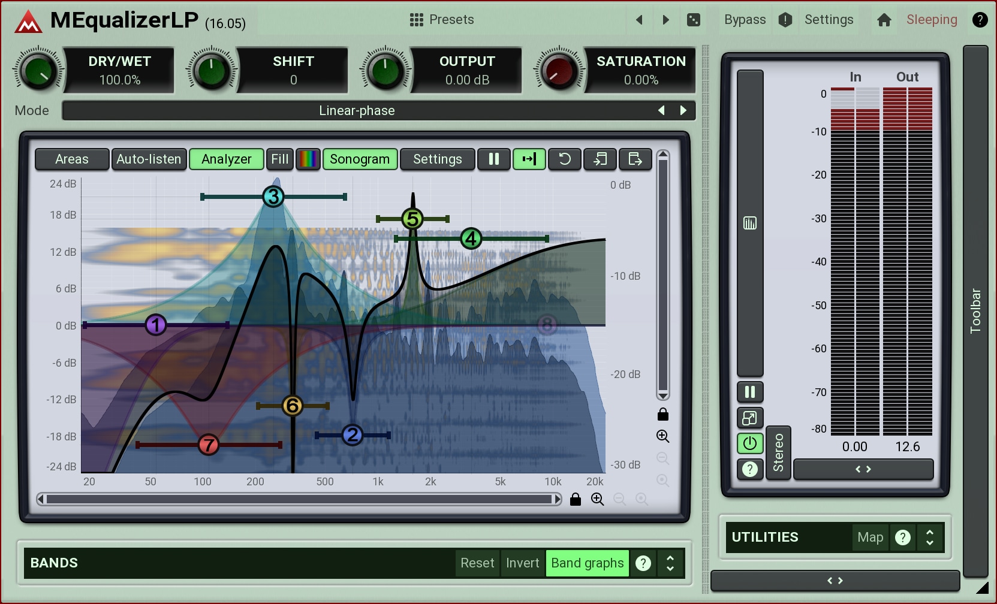This screenshot has width=997, height=604.
Task: Expand the Utilities panel arrows
Action: coord(930,537)
